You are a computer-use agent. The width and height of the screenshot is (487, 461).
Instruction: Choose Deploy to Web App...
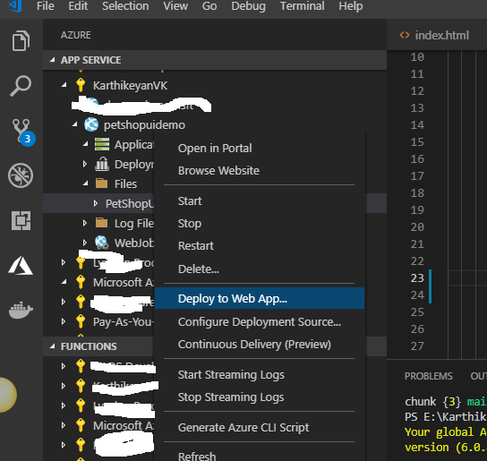pos(260,298)
